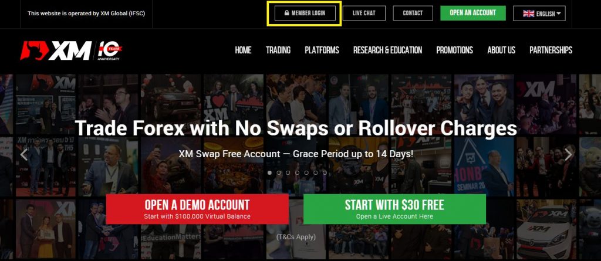Start a Live Chat

click(x=364, y=13)
